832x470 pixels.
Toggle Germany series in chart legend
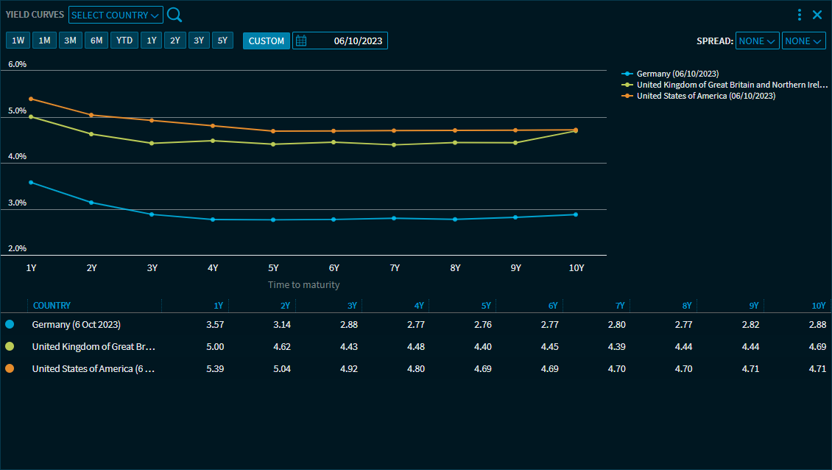[x=676, y=74]
